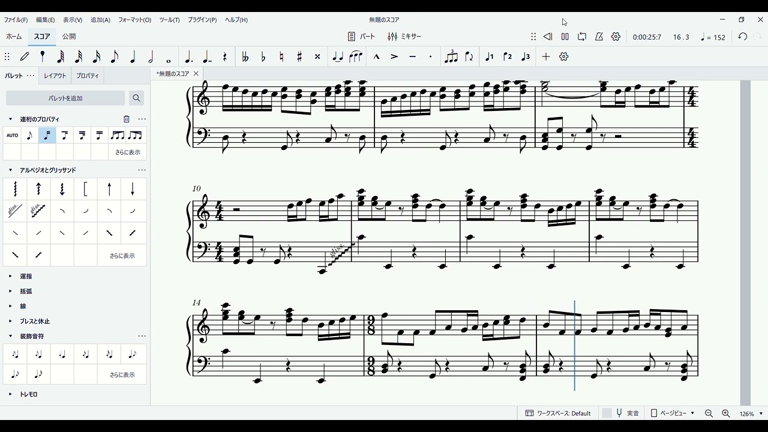Apply the sharp accidental
This screenshot has height=432, width=768.
coord(299,57)
